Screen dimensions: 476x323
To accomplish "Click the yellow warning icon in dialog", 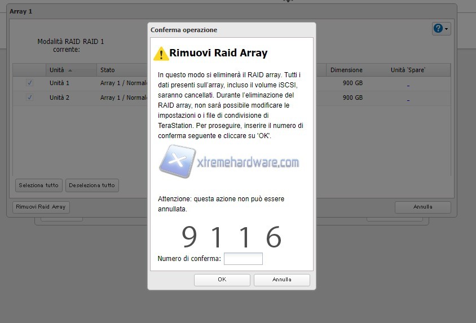I will click(x=161, y=54).
